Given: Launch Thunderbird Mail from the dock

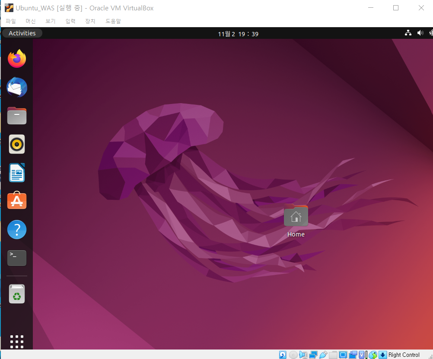Looking at the screenshot, I should pyautogui.click(x=17, y=87).
